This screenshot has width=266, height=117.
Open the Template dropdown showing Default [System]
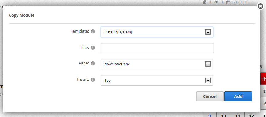pos(157,32)
